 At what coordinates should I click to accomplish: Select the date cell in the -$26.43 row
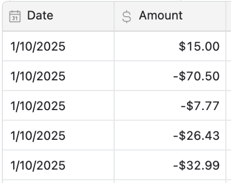click(x=58, y=135)
